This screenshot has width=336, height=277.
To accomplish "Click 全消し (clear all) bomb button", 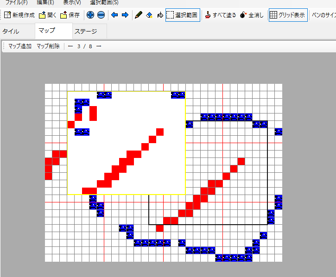I will (252, 15).
